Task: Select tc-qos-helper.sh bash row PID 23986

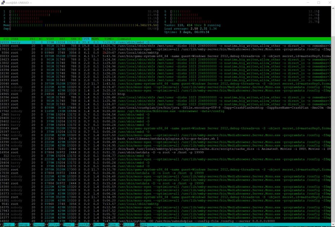Action: (165, 138)
